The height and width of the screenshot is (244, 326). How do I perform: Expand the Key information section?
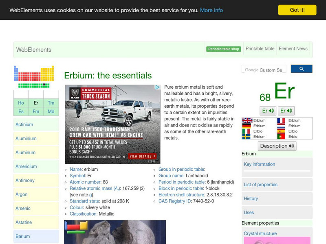coord(260,164)
